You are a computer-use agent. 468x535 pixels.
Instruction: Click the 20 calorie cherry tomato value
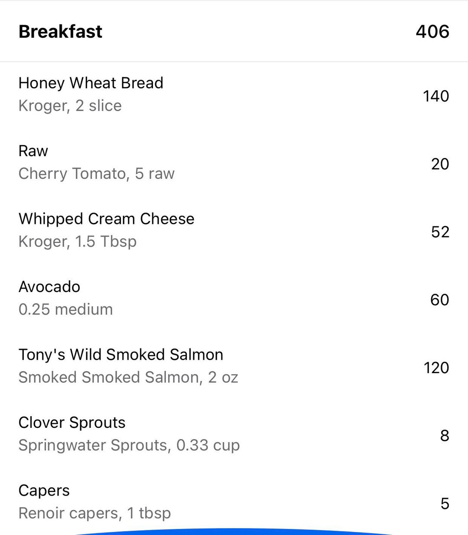tap(440, 164)
